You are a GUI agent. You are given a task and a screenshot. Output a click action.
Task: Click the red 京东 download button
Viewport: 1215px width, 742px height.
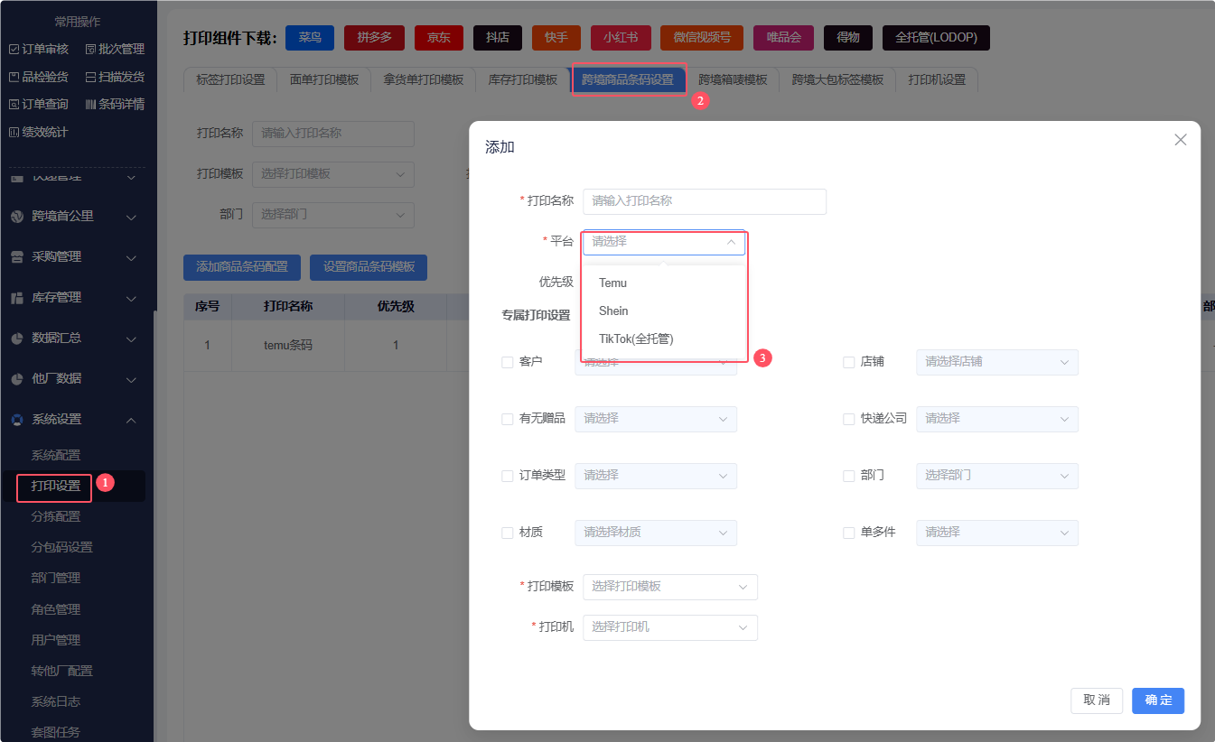[x=438, y=38]
